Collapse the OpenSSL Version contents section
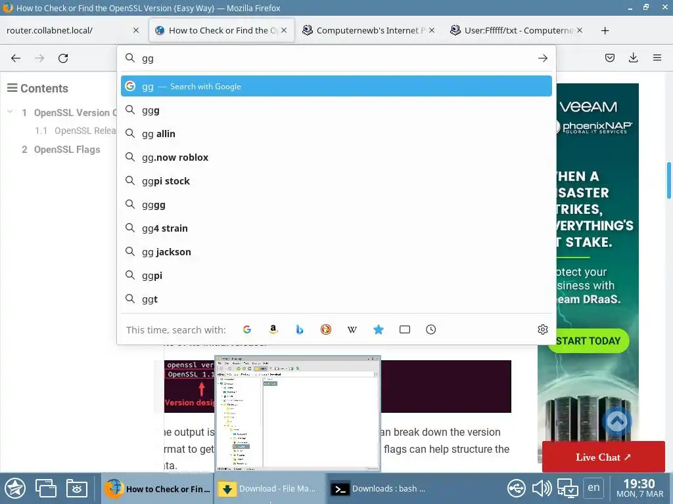 pos(10,112)
